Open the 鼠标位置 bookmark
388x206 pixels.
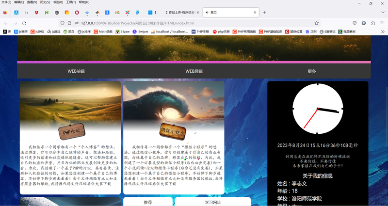pyautogui.click(x=294, y=32)
